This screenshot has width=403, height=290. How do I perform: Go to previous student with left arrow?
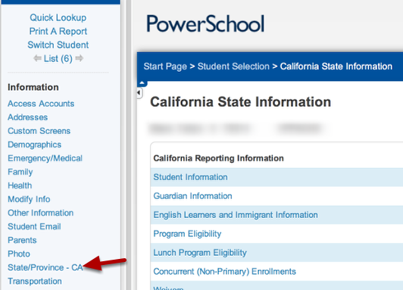click(x=37, y=58)
